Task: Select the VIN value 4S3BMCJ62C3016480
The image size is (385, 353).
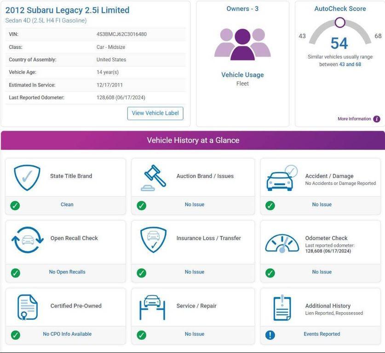Action: [121, 34]
